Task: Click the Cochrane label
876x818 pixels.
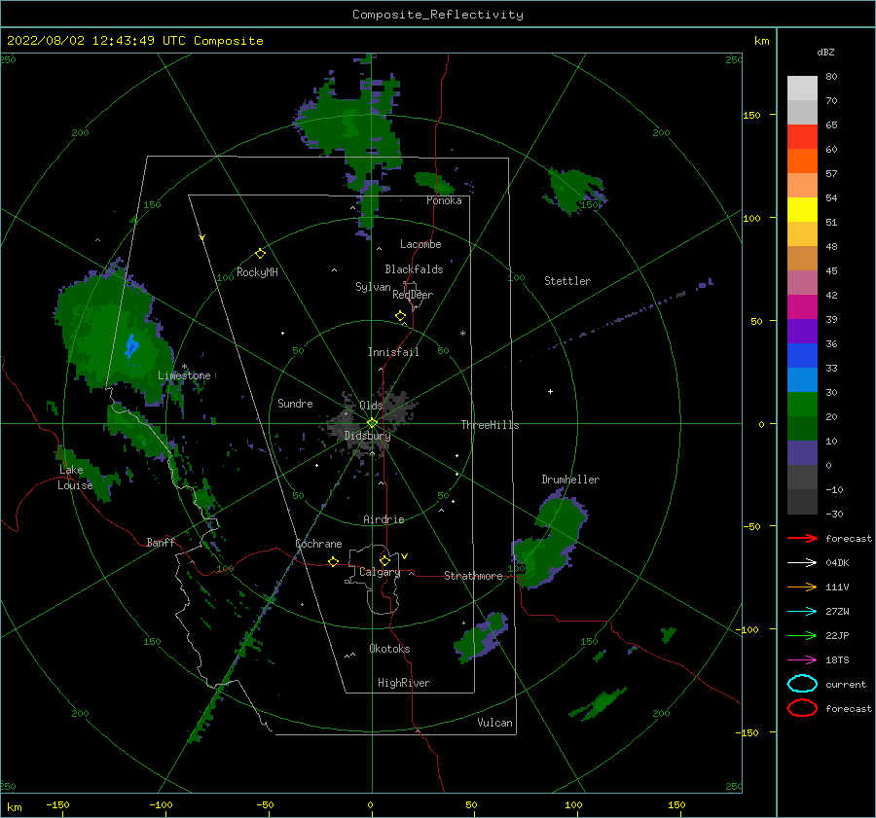Action: point(318,544)
